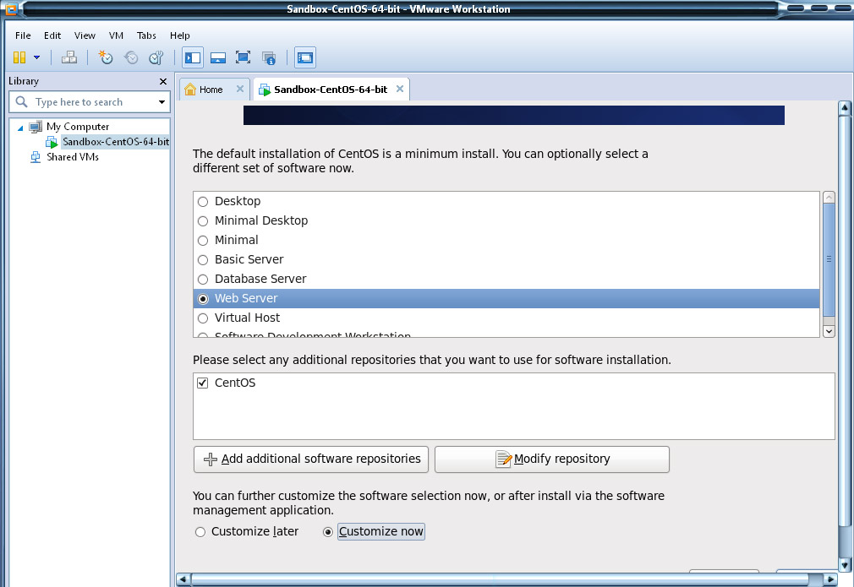Click the Suspend VM pause icon

coord(19,57)
